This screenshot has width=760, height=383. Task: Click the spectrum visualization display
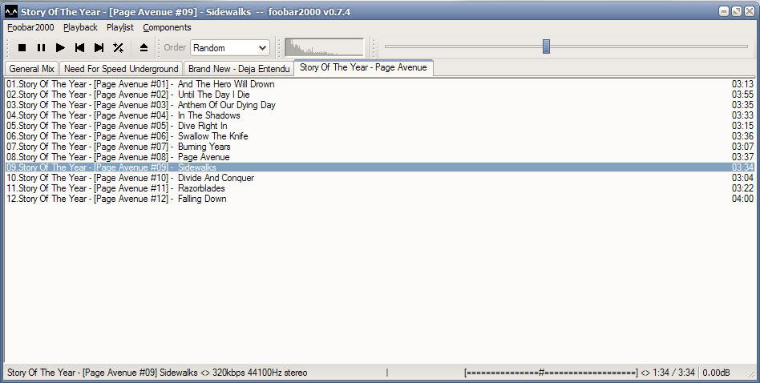pyautogui.click(x=324, y=47)
